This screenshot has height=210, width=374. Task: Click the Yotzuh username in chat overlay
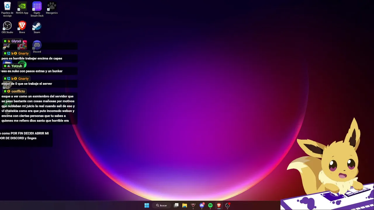[17, 66]
